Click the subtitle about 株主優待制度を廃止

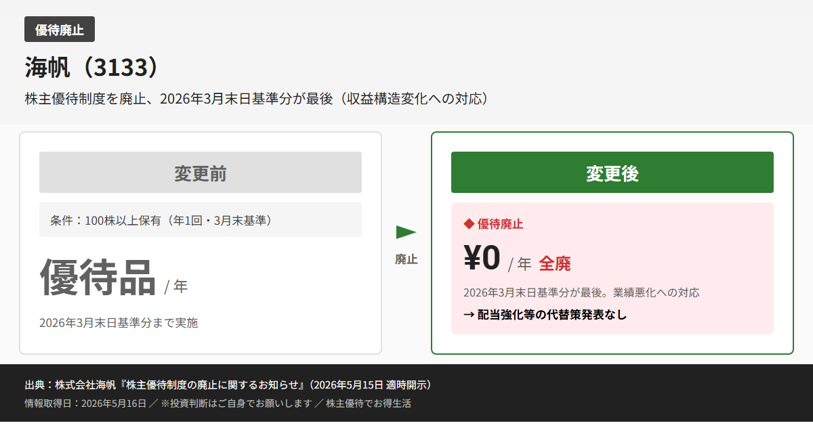[x=257, y=98]
